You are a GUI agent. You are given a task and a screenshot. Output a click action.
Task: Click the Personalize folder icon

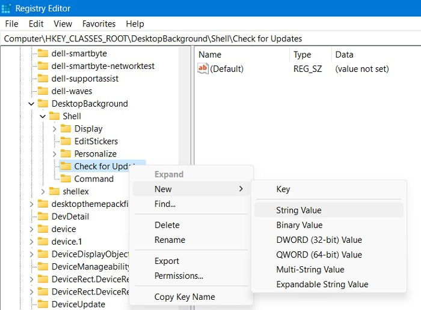click(x=66, y=154)
